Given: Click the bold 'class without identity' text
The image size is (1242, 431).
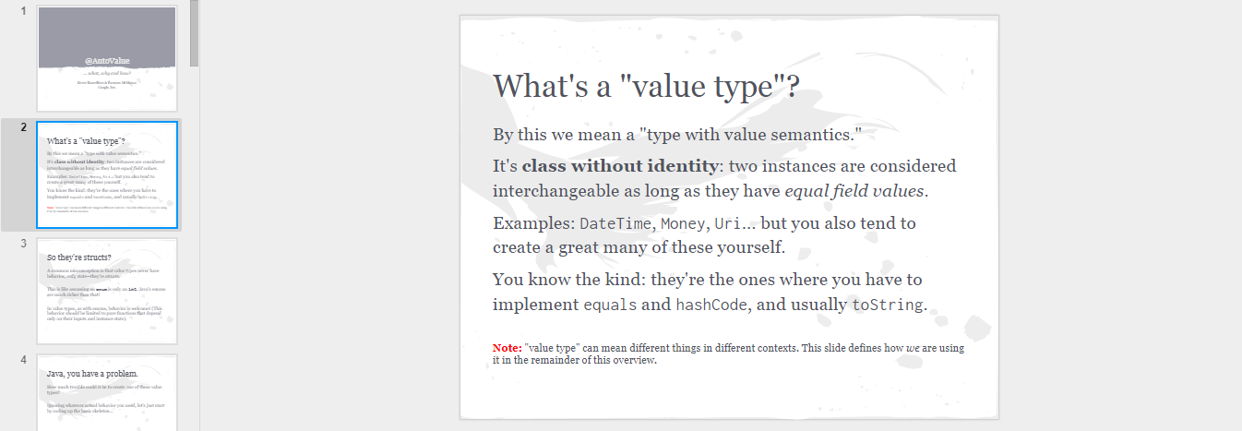Looking at the screenshot, I should [620, 167].
